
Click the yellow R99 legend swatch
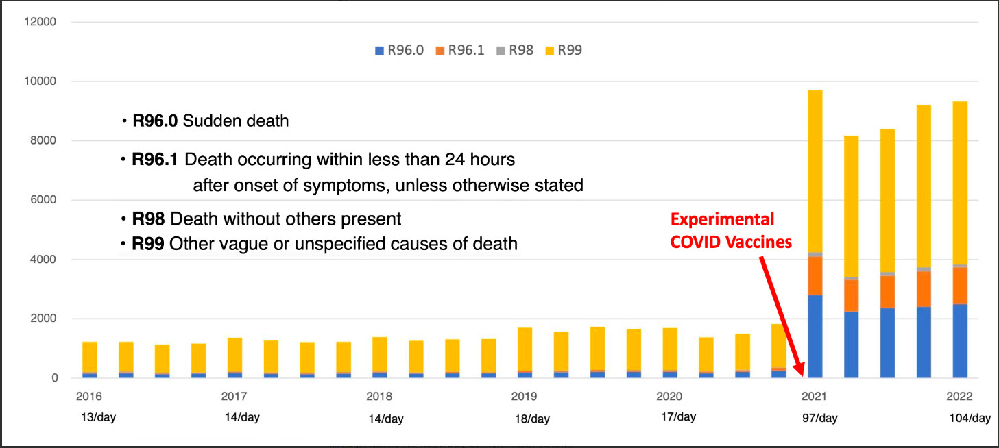click(x=549, y=51)
